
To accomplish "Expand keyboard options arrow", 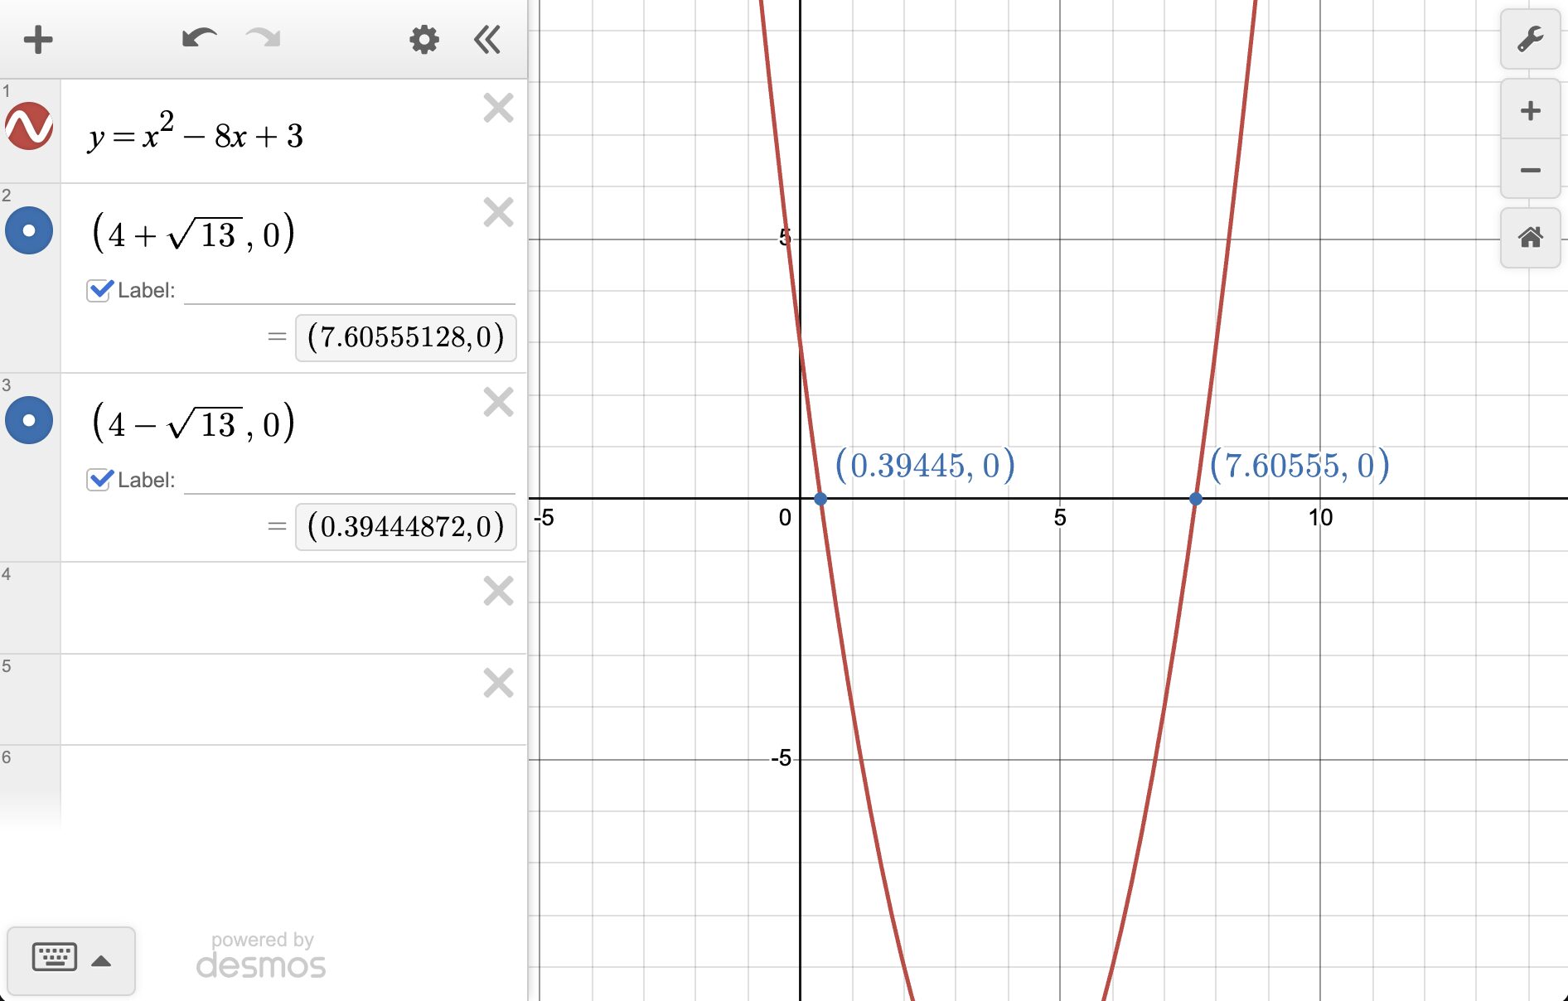I will click(x=101, y=961).
